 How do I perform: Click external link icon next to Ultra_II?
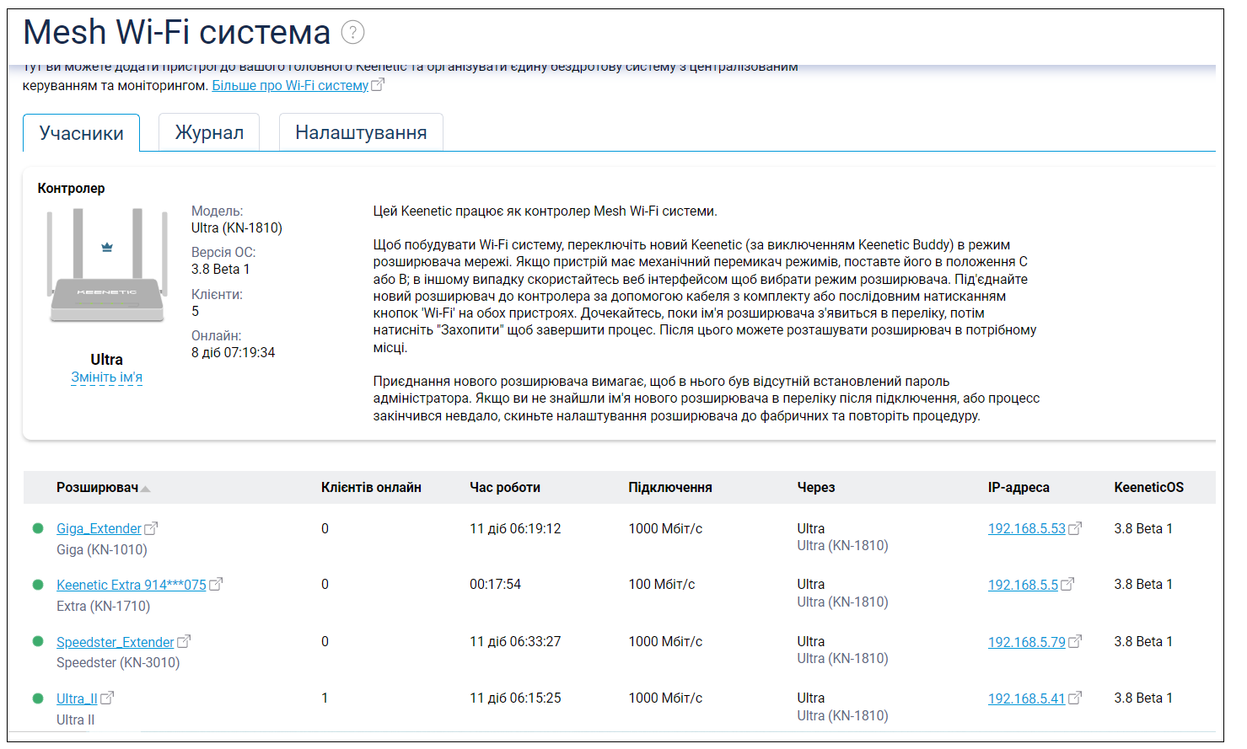click(107, 698)
